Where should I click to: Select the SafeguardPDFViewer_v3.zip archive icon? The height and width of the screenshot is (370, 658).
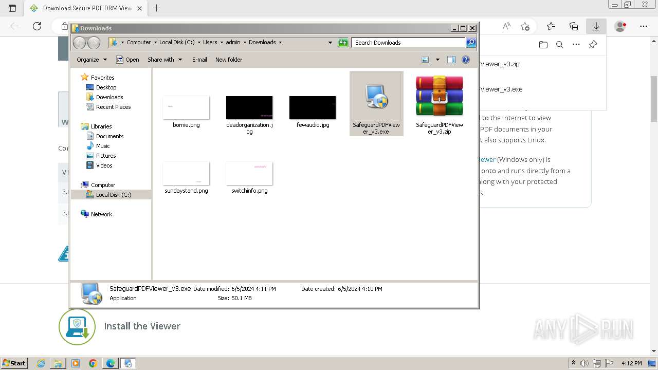point(440,96)
